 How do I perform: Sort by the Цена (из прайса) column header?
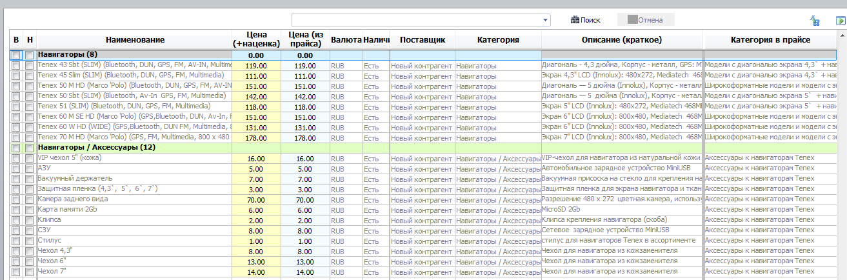click(x=304, y=40)
